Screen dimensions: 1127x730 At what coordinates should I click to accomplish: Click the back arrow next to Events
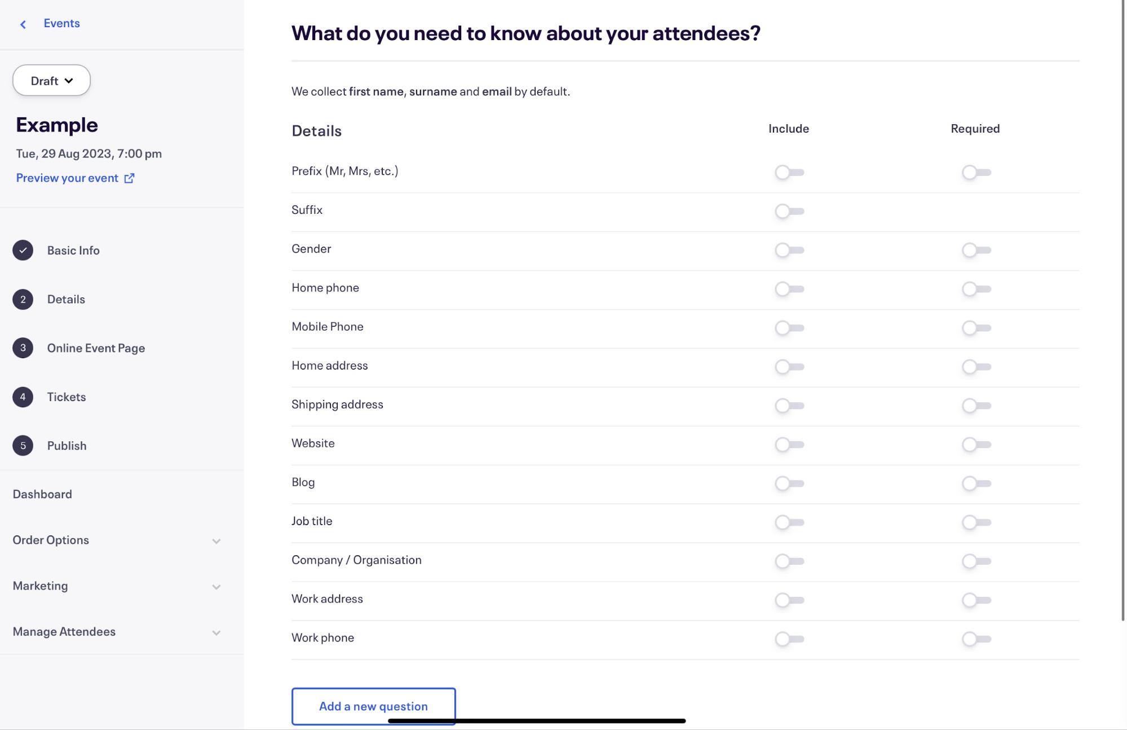tap(23, 24)
